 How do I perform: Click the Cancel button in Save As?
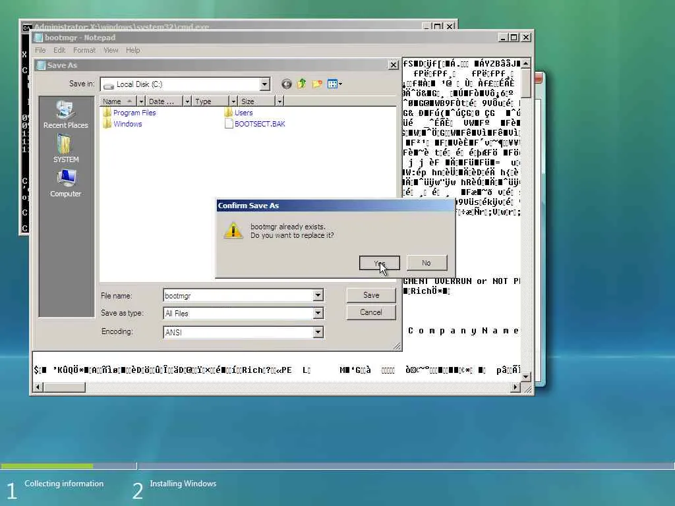[x=370, y=312]
